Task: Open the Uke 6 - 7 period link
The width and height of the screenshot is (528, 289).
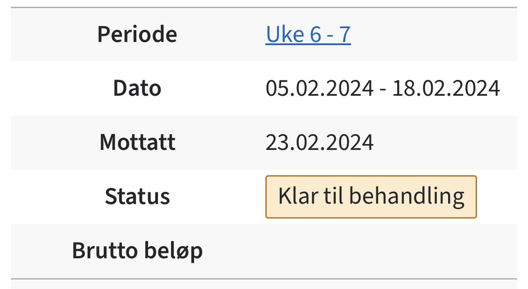Action: click(308, 34)
